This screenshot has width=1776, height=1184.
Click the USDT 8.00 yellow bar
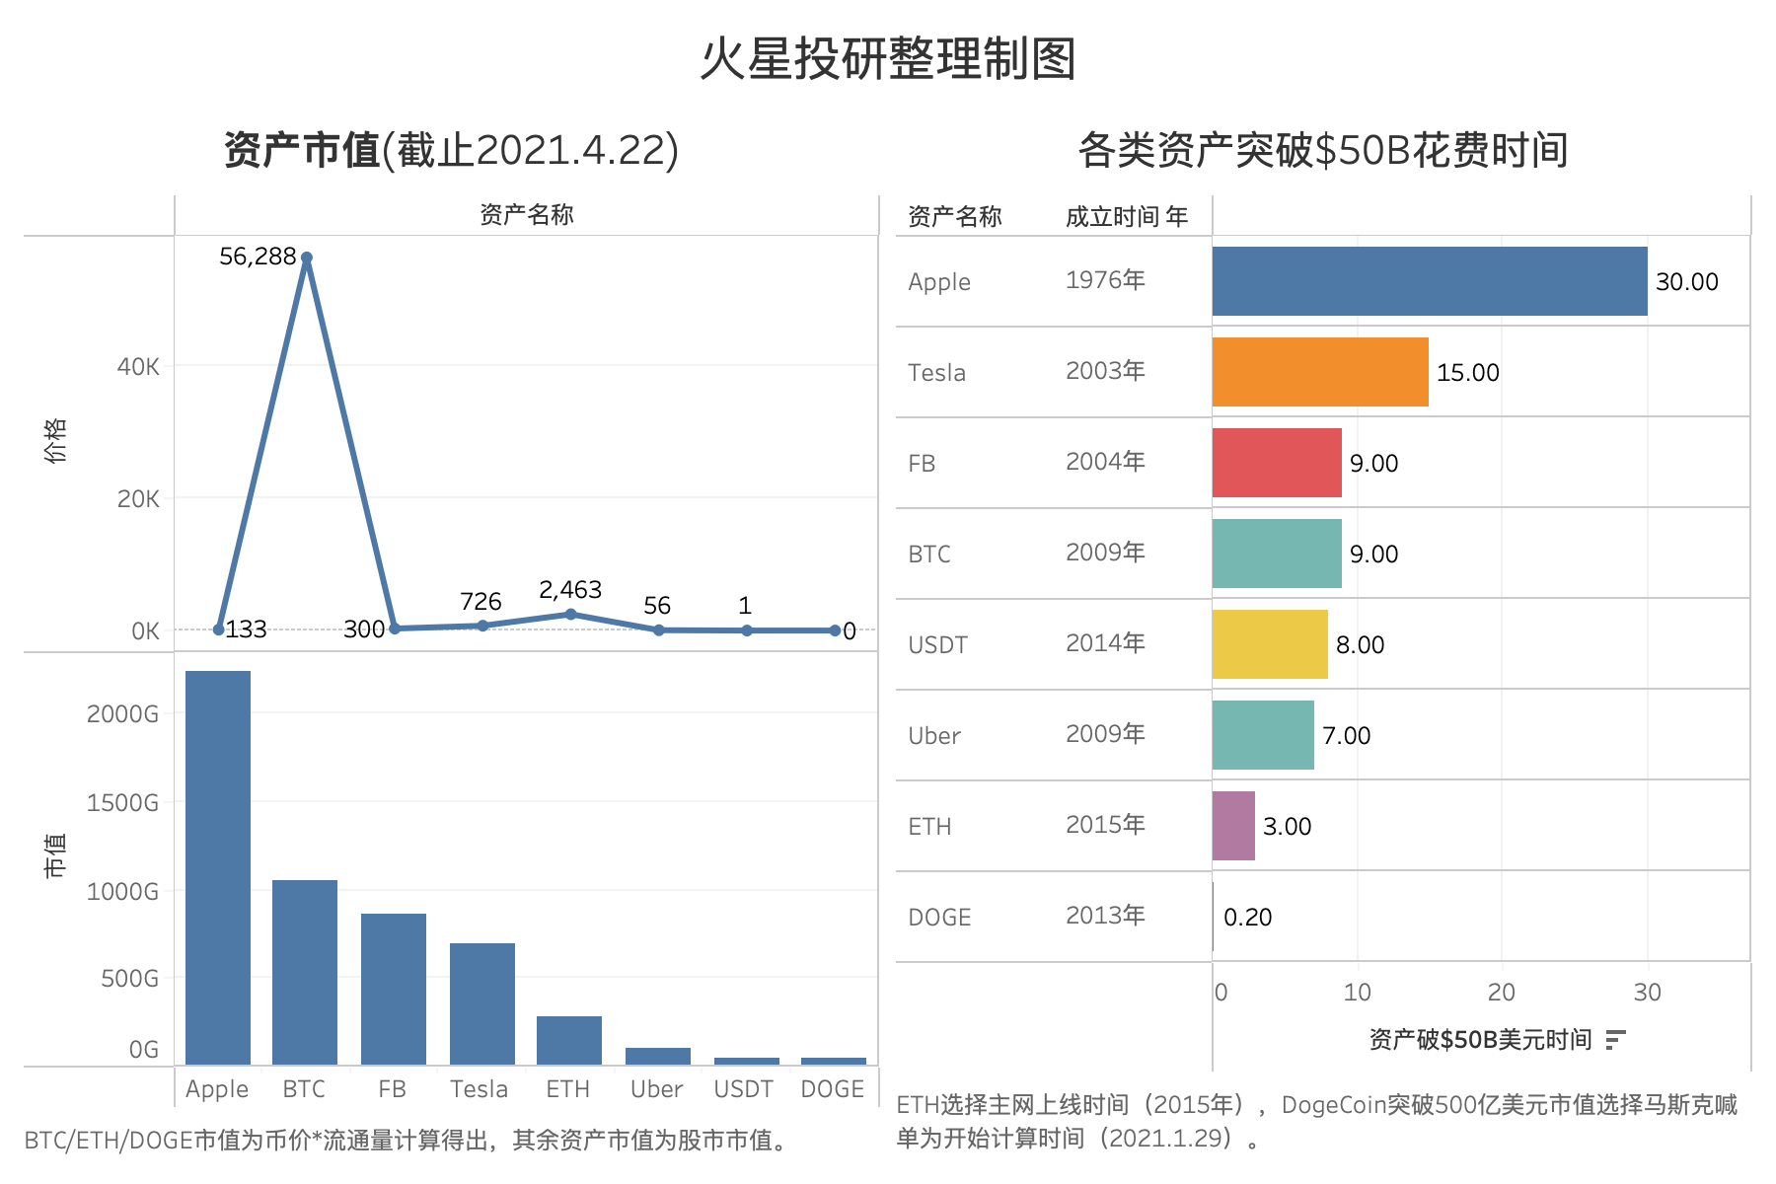[1270, 644]
